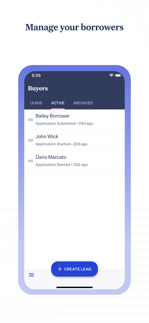Tap the 5:26 status bar clock
This screenshot has width=149, height=323.
(x=36, y=76)
